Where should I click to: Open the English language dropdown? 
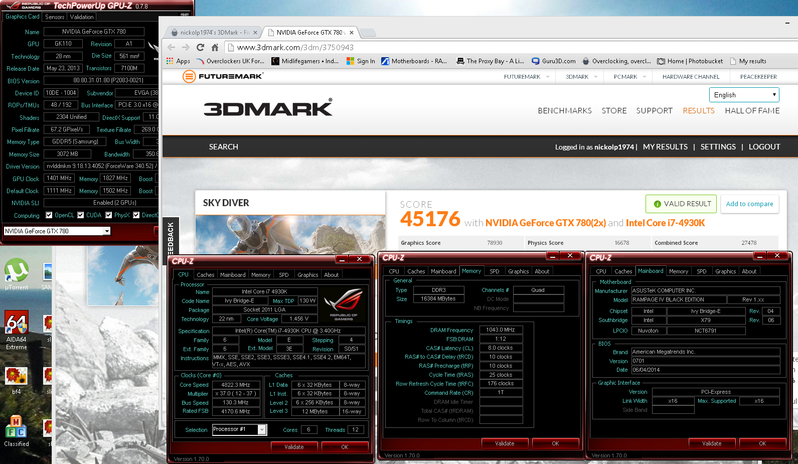tap(744, 95)
